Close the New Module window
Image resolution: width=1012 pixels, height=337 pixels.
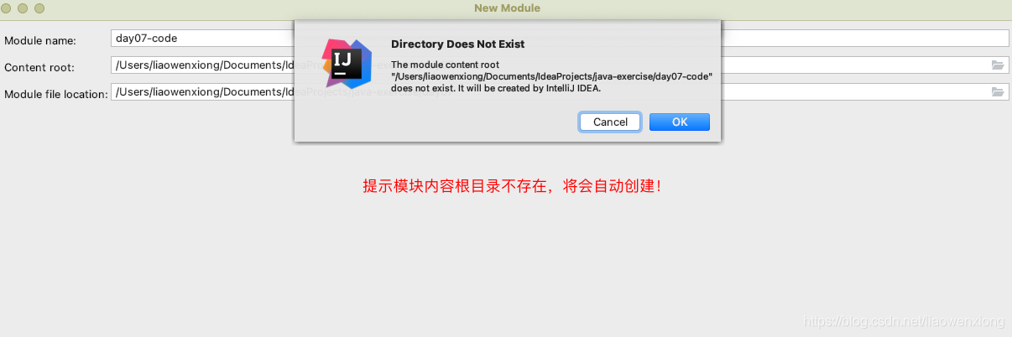tap(8, 8)
